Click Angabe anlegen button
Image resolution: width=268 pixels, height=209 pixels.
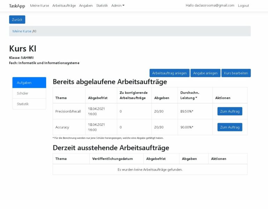point(205,73)
